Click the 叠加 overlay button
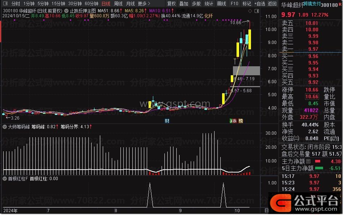 tap(184, 4)
